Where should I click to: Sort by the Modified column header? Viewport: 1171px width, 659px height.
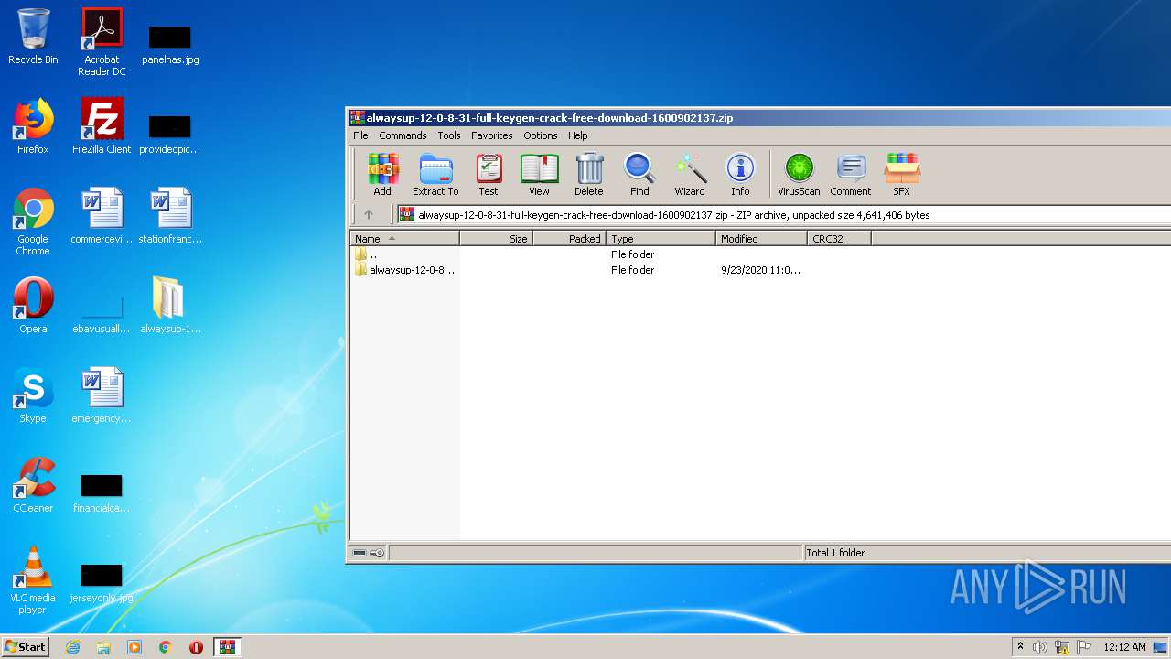[761, 239]
